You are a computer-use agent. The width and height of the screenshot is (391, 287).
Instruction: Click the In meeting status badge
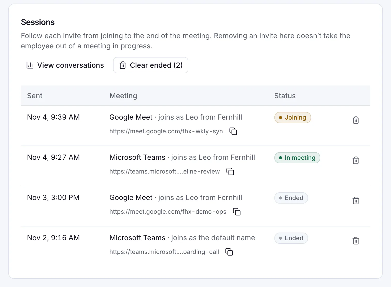pos(297,158)
